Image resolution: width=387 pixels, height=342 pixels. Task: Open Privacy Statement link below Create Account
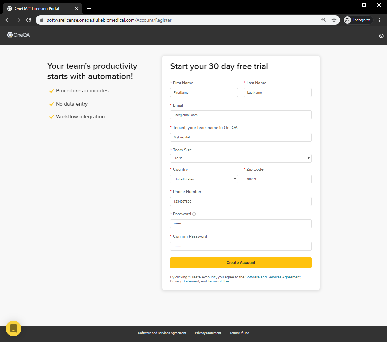tap(184, 281)
